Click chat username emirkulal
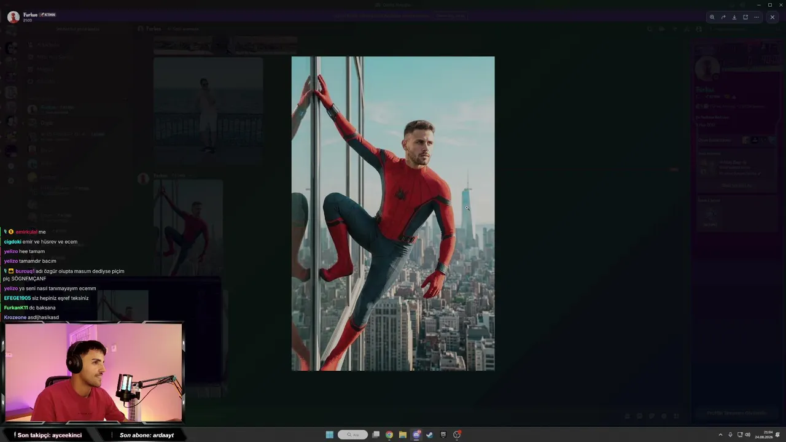The height and width of the screenshot is (442, 786). point(26,232)
